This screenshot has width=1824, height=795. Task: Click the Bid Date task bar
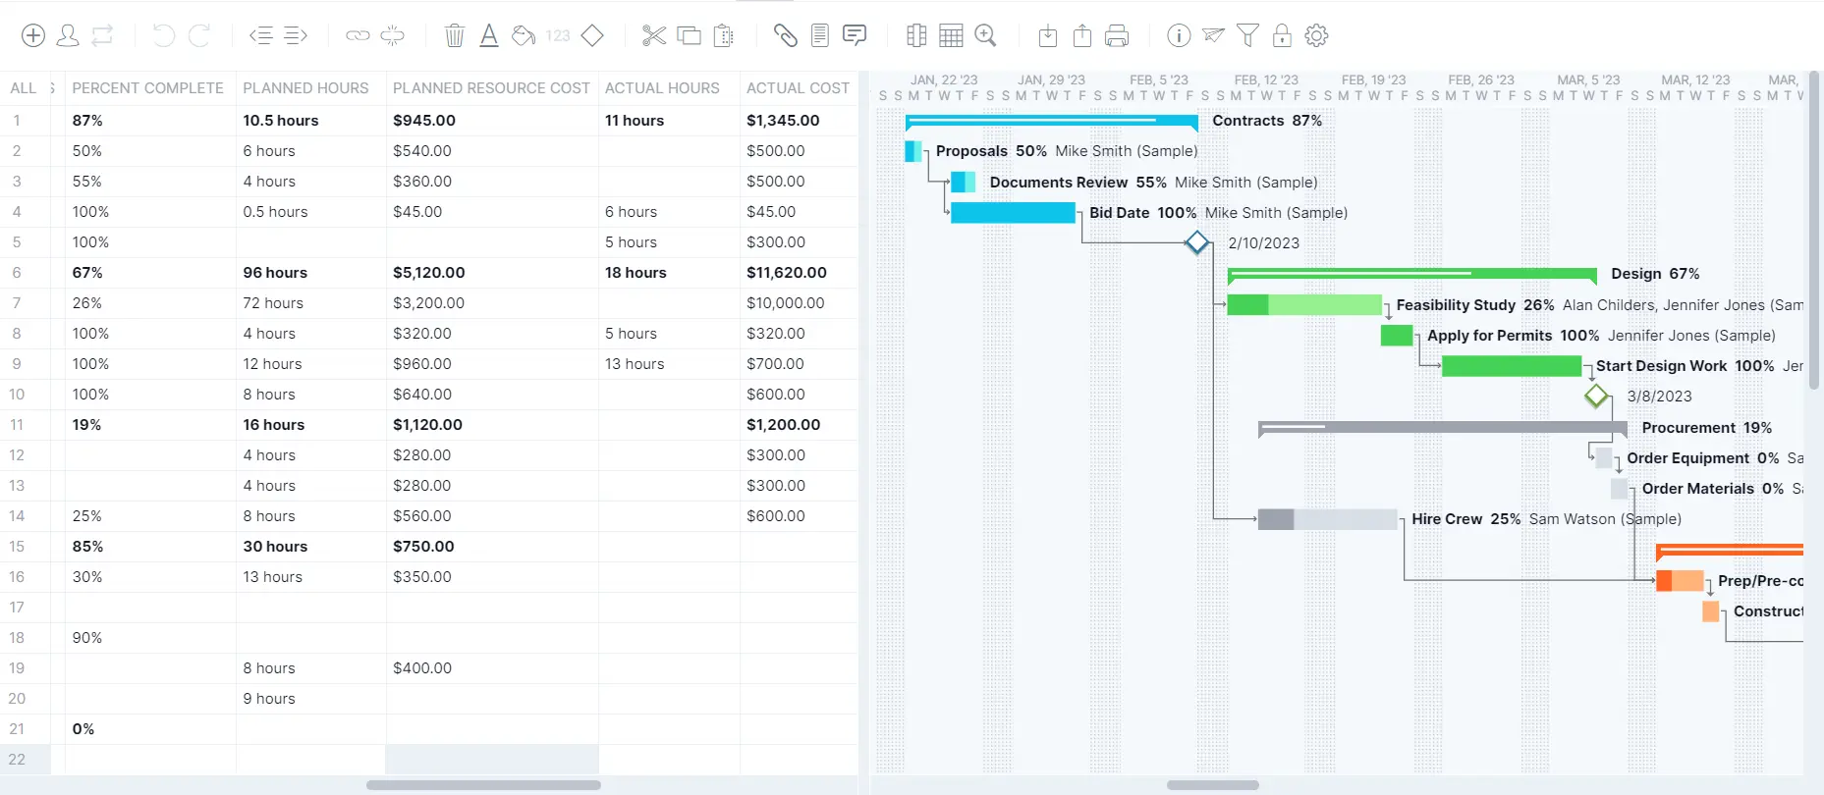1013,213
